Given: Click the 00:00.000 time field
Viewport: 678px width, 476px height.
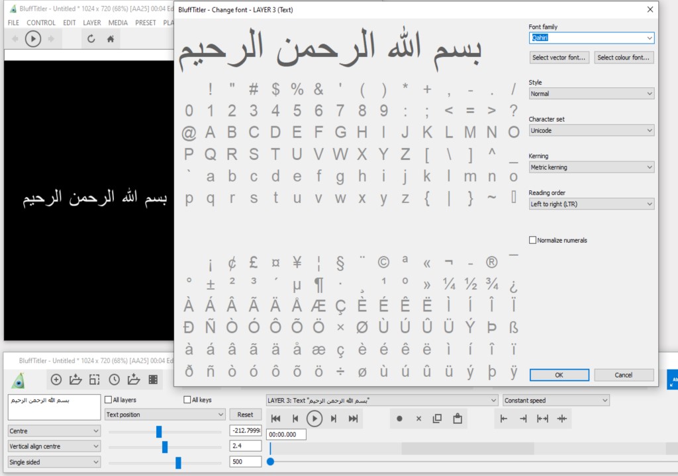Looking at the screenshot, I should point(286,434).
